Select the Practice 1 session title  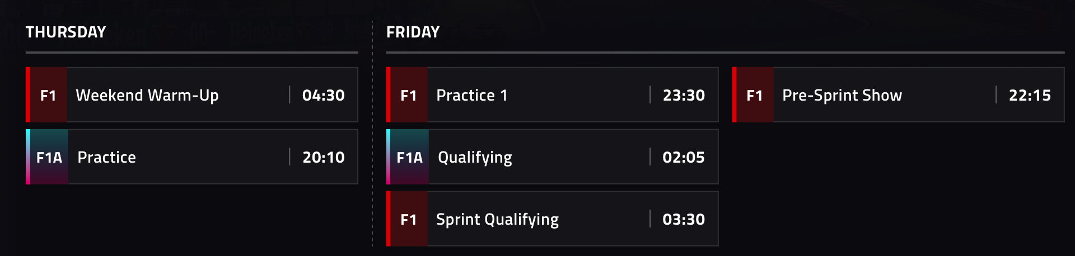pyautogui.click(x=472, y=96)
